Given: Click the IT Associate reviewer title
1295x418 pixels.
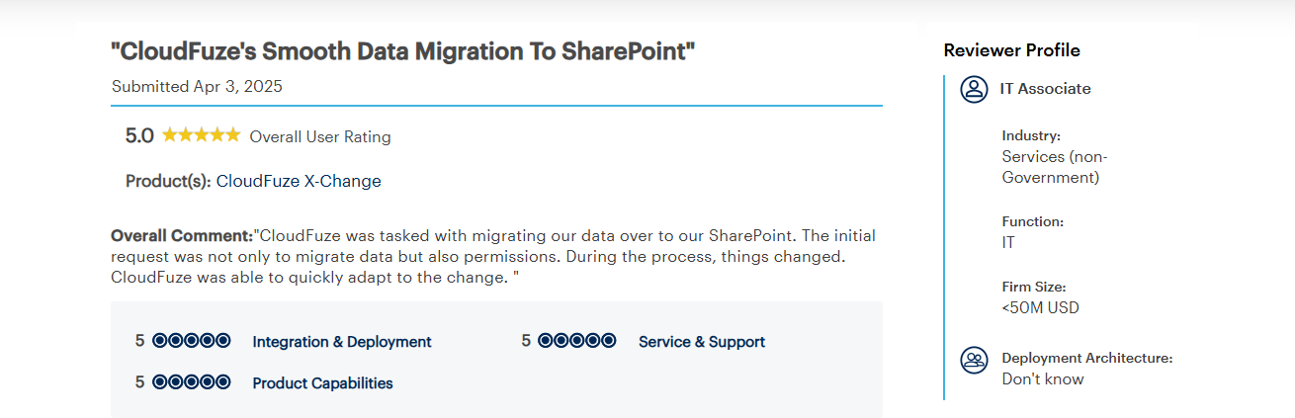Looking at the screenshot, I should pyautogui.click(x=1046, y=89).
